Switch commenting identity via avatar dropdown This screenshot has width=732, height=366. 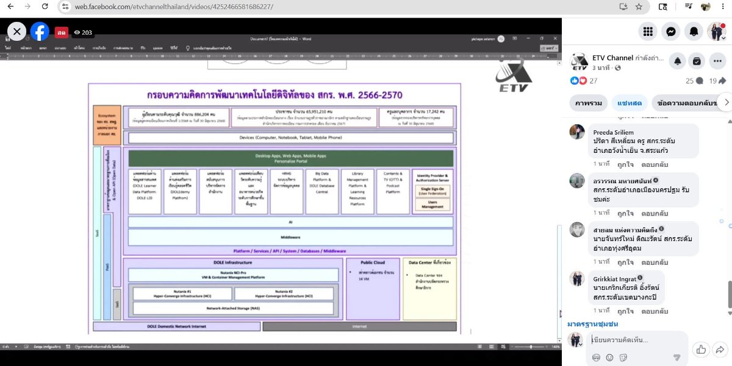[576, 340]
